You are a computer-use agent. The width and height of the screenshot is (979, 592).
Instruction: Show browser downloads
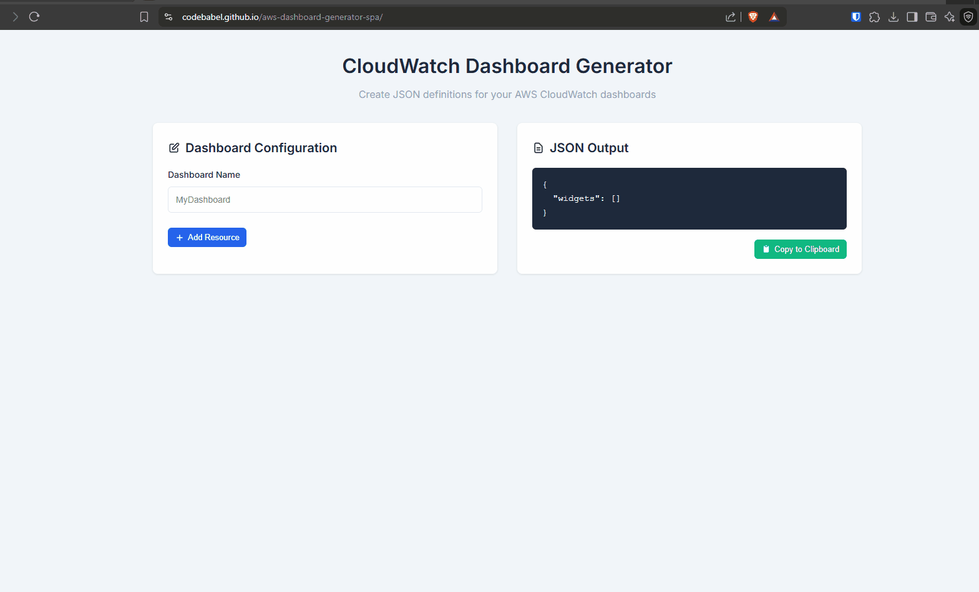(x=894, y=17)
